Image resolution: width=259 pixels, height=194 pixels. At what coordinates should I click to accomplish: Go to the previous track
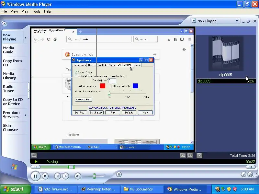[57, 176]
